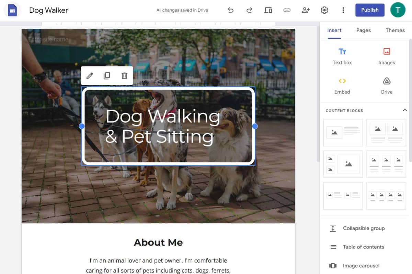
Task: Open the Themes tab
Action: 395,30
